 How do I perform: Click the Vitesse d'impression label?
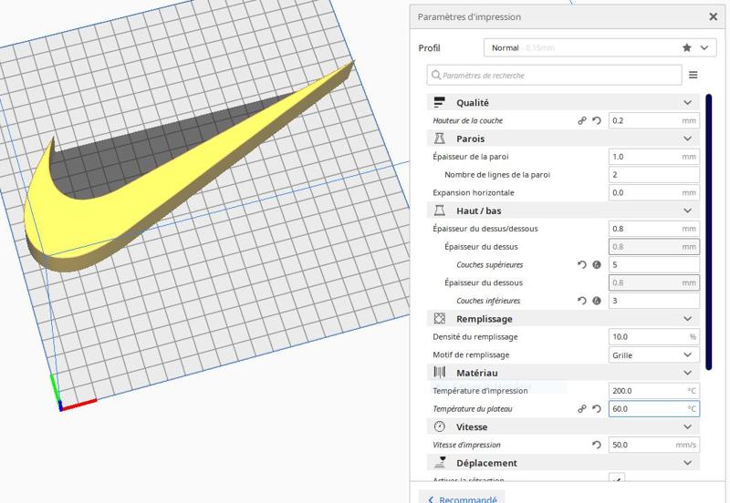466,445
